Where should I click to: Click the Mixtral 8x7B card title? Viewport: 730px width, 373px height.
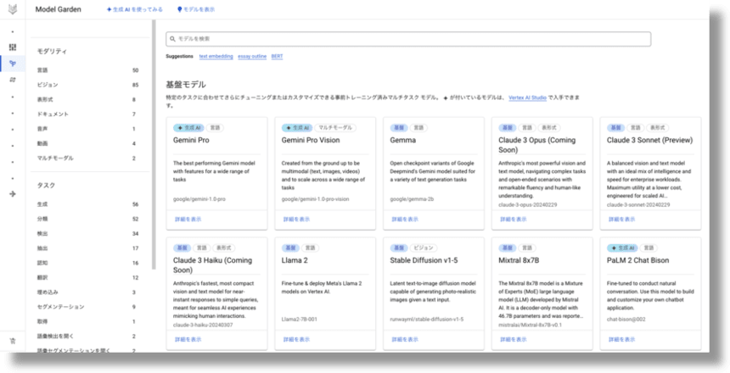coord(519,260)
